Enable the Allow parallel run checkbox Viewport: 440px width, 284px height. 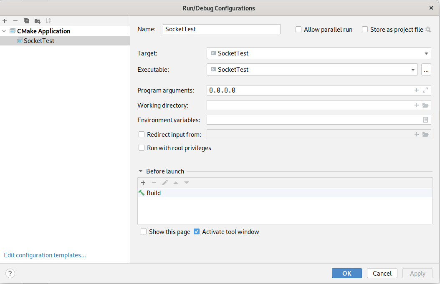(x=298, y=30)
